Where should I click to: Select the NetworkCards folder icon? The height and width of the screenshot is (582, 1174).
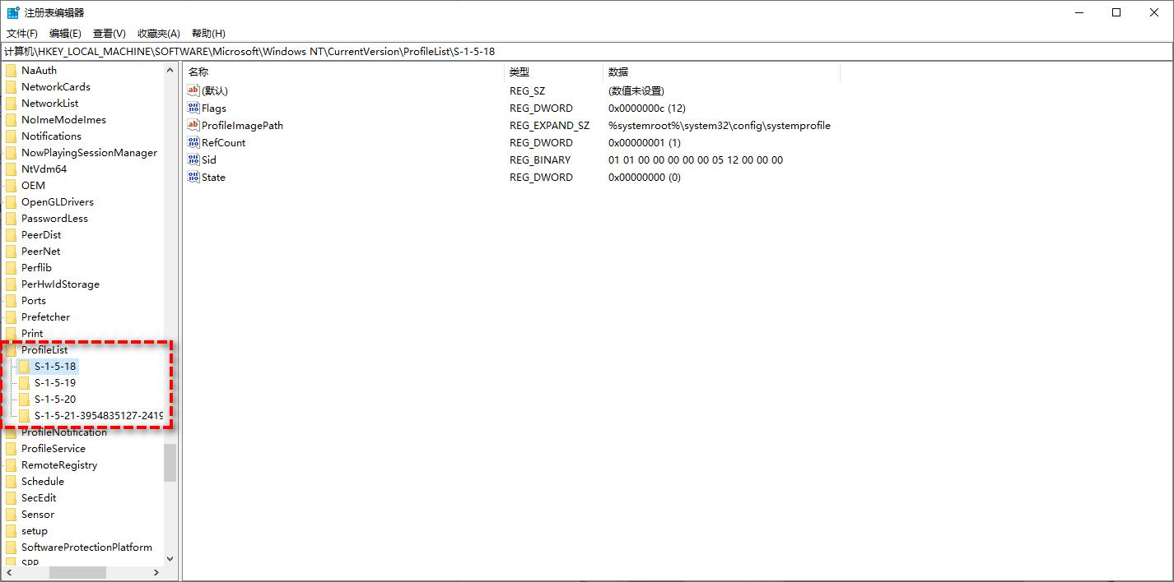(x=11, y=87)
